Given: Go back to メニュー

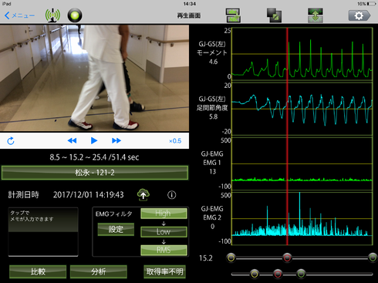Looking at the screenshot, I should [19, 15].
